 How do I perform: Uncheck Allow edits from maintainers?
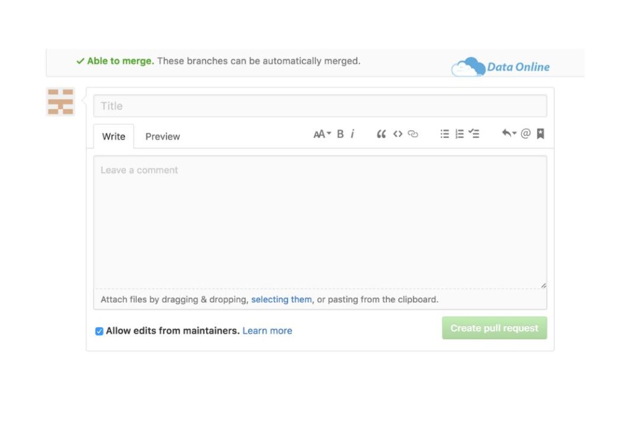tap(99, 331)
